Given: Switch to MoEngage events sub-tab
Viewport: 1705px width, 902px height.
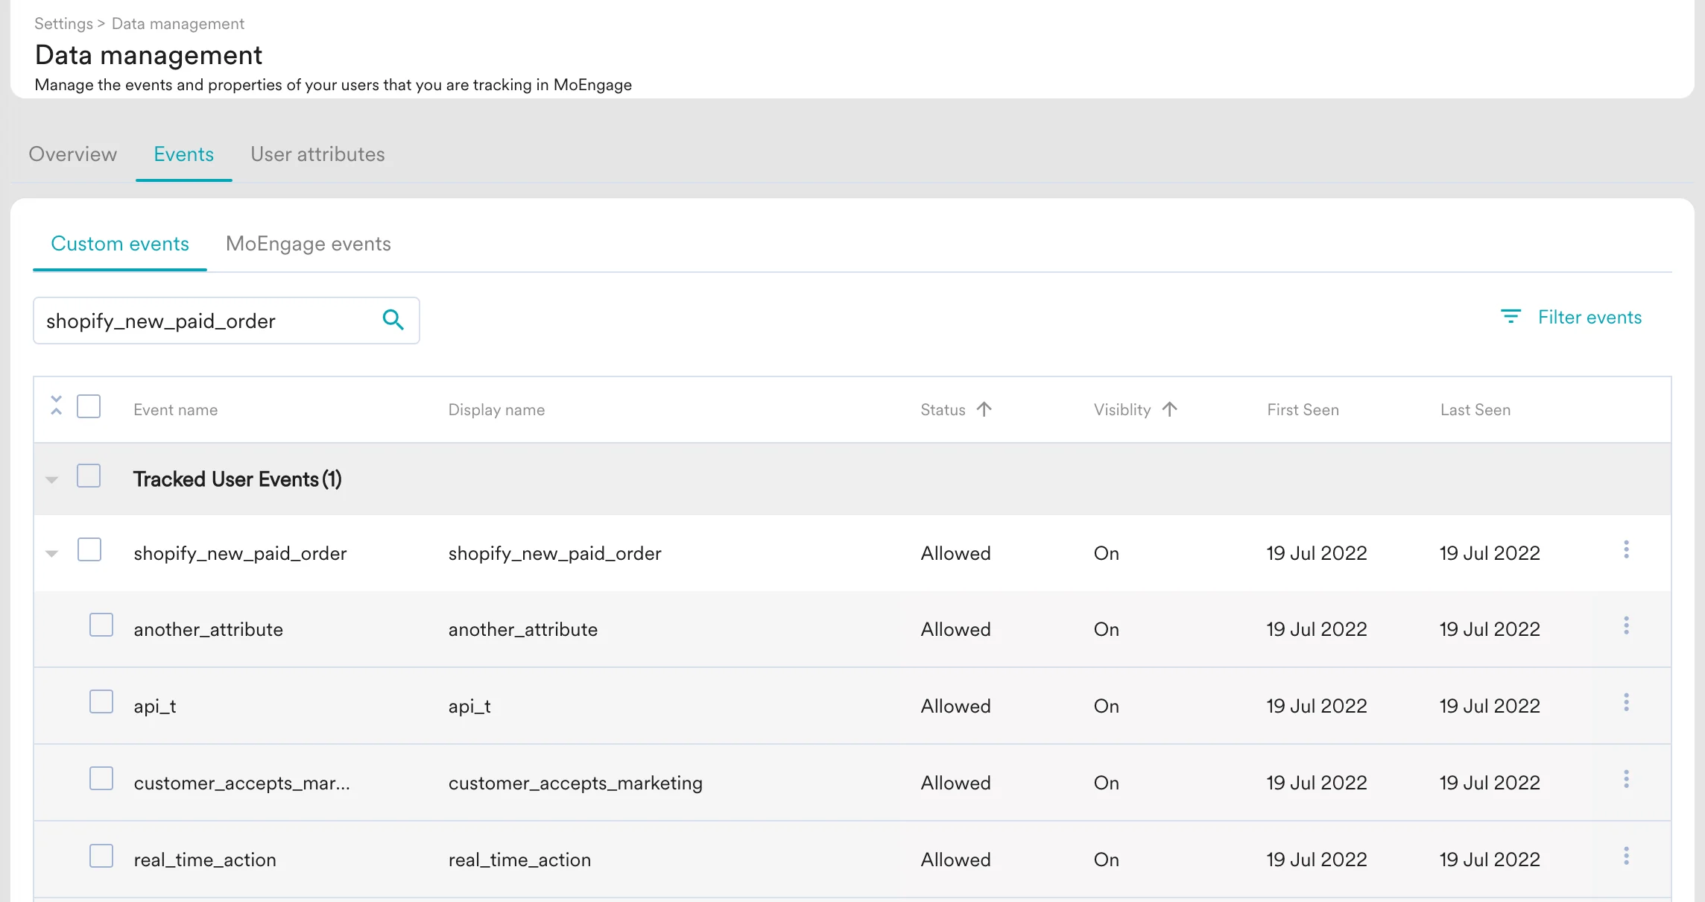Looking at the screenshot, I should coord(309,244).
